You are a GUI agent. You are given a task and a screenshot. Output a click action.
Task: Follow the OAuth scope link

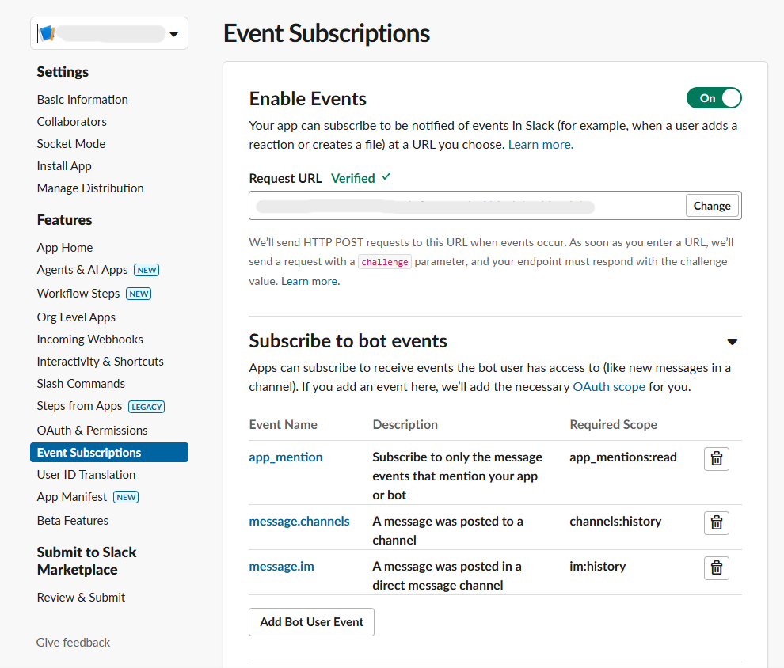coord(608,387)
